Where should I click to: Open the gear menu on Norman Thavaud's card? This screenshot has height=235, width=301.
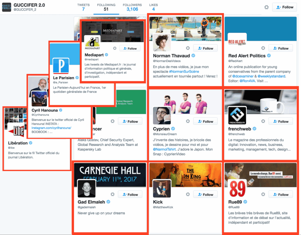coord(188,48)
